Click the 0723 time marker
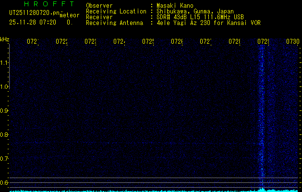302x192 pixels. click(90, 41)
